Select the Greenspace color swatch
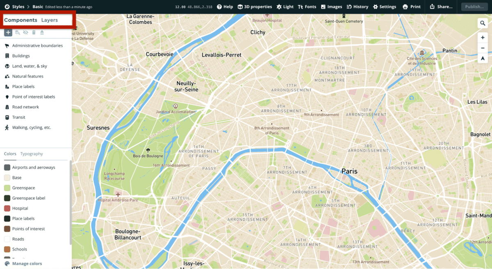492x269 pixels. [x=8, y=188]
